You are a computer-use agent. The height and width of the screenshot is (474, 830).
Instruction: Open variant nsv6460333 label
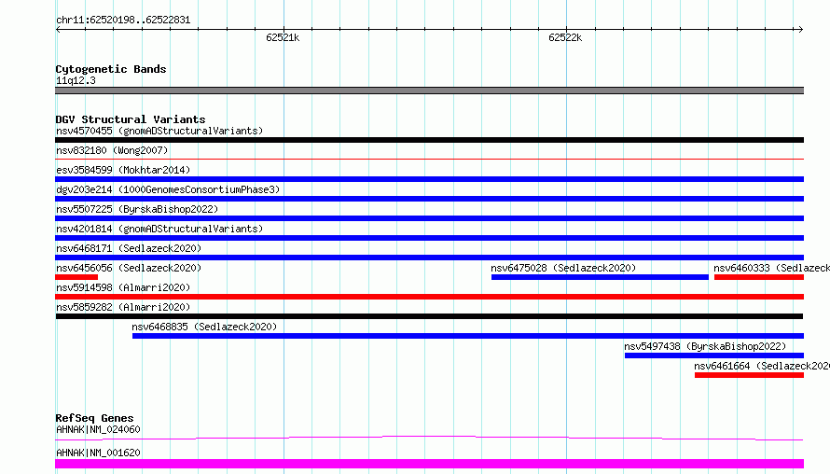[x=771, y=268]
